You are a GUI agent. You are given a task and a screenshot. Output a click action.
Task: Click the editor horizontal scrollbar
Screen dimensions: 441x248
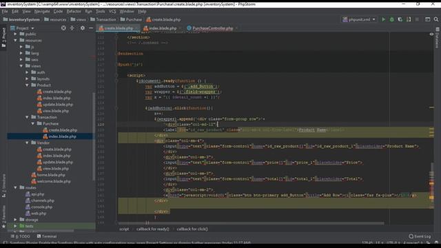[250, 223]
